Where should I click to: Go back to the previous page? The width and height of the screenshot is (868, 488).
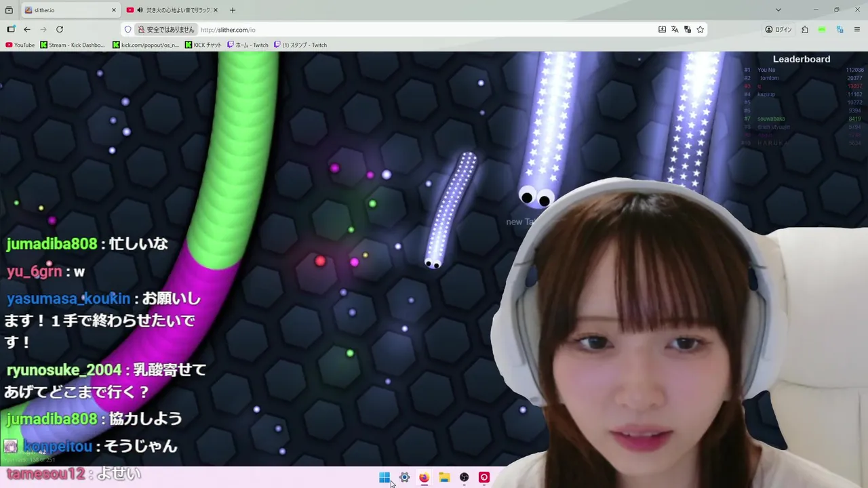coord(27,29)
